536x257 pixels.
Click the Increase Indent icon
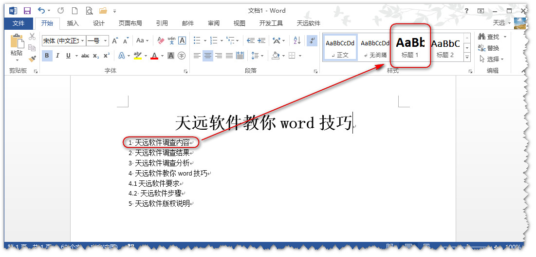(262, 40)
